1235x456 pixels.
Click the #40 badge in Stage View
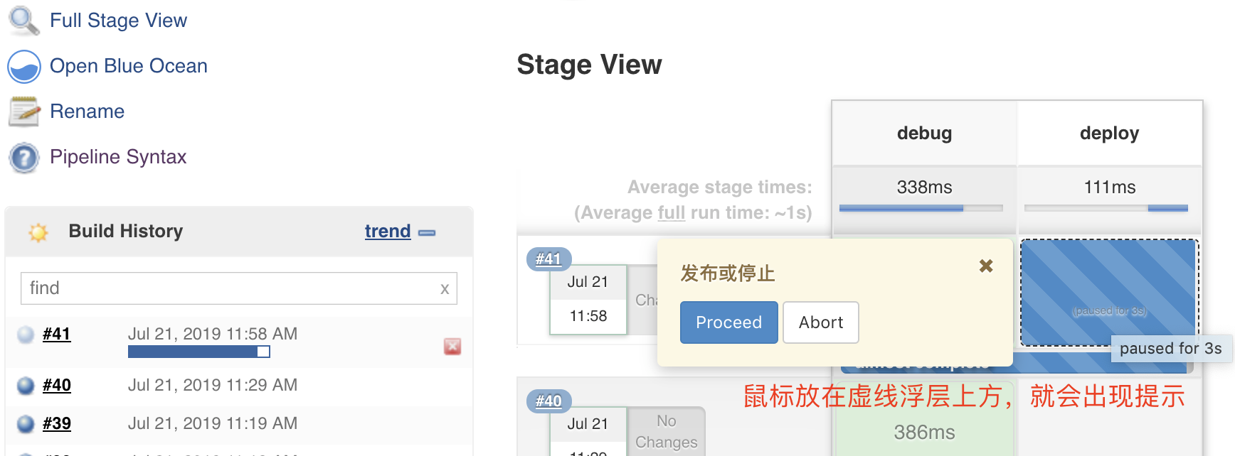[548, 401]
